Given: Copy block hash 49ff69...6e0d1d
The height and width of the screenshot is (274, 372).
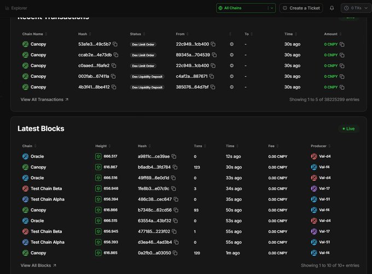Looking at the screenshot, I should 173,178.
